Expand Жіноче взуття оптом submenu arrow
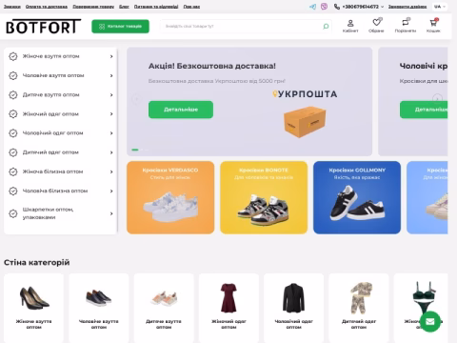The width and height of the screenshot is (457, 343). tap(111, 56)
